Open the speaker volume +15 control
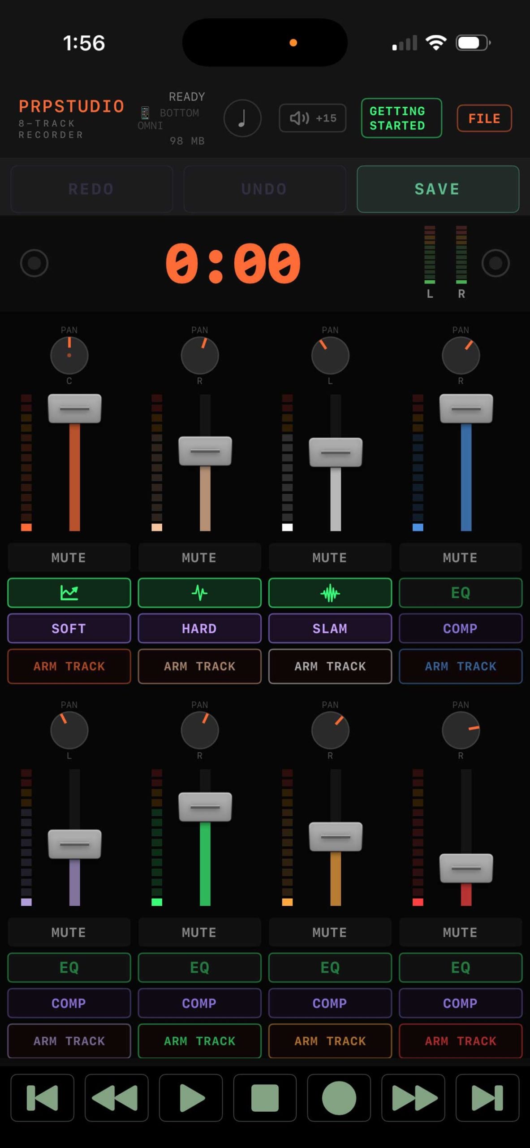 [312, 118]
